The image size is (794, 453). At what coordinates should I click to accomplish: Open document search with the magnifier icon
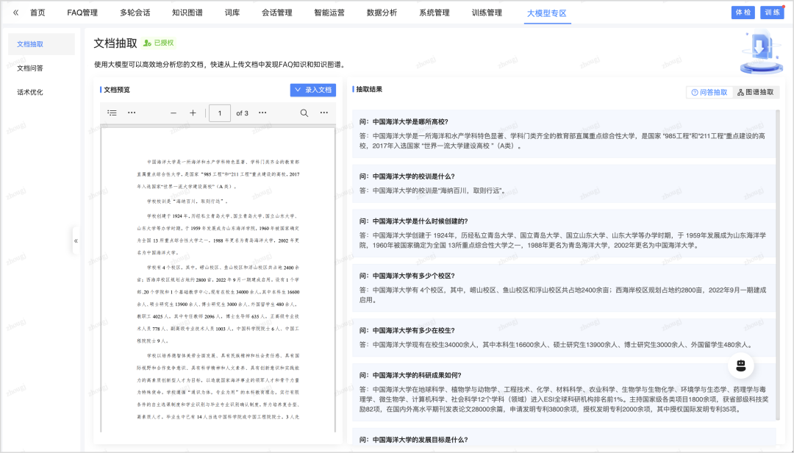pyautogui.click(x=303, y=113)
